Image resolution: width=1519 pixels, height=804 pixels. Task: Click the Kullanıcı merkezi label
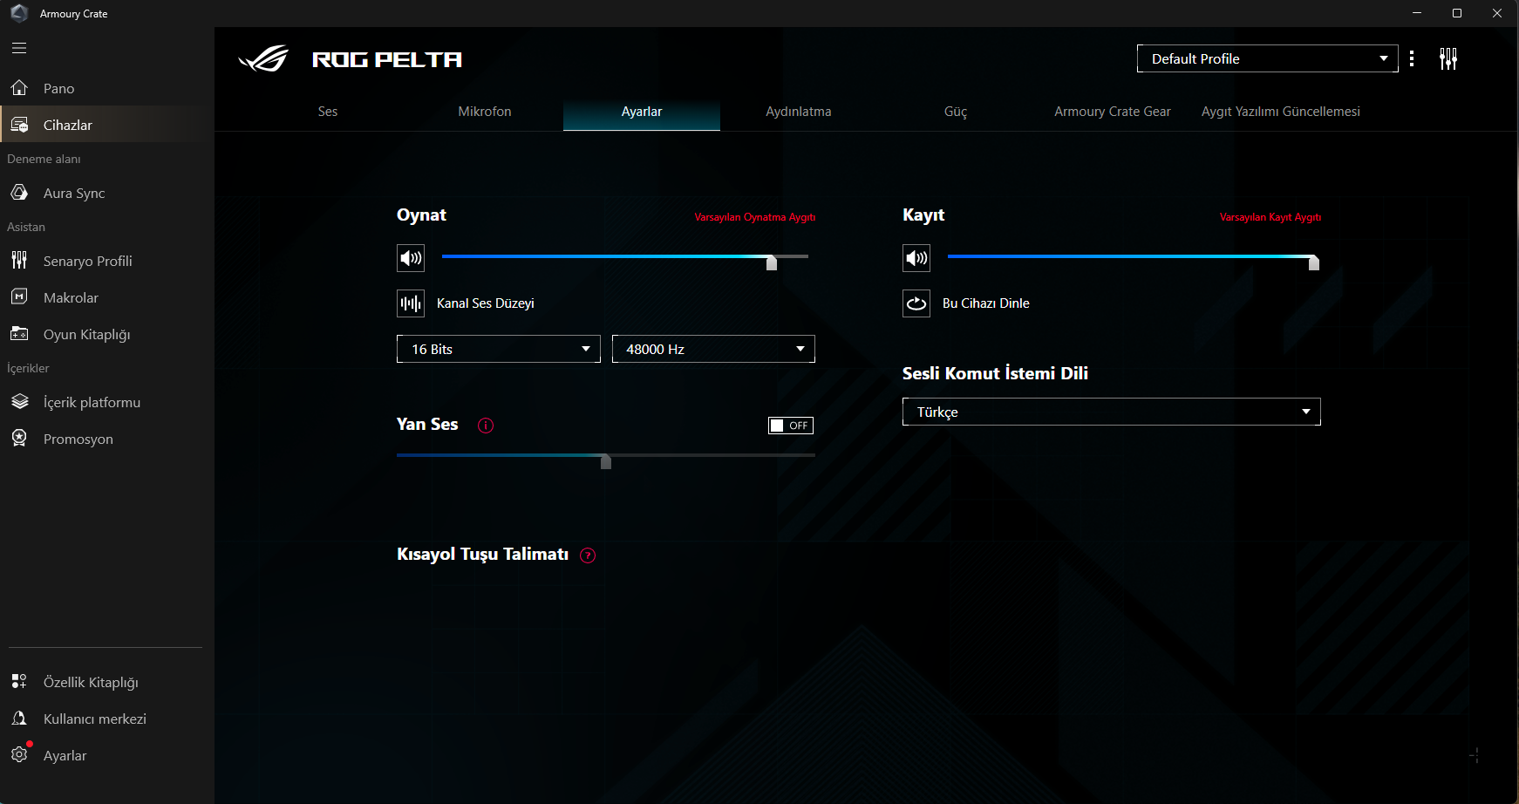[95, 719]
